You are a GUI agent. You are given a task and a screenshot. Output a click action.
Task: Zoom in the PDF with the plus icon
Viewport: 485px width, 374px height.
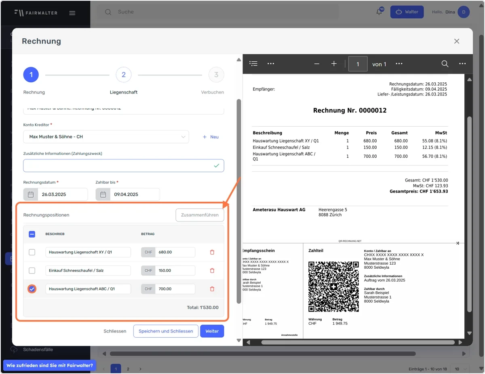pos(334,64)
